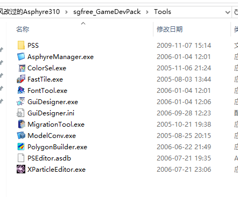
Task: Expand chevron after Asphyre310 in path
Action: pos(66,12)
